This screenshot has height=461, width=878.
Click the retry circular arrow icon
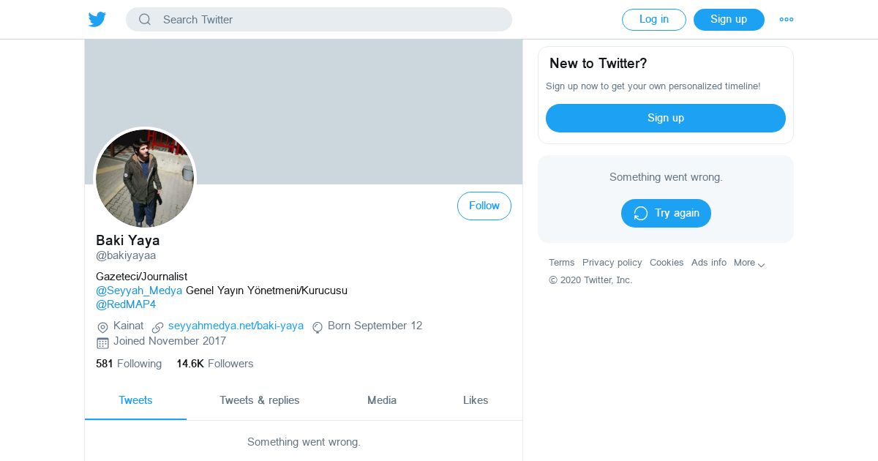tap(641, 213)
